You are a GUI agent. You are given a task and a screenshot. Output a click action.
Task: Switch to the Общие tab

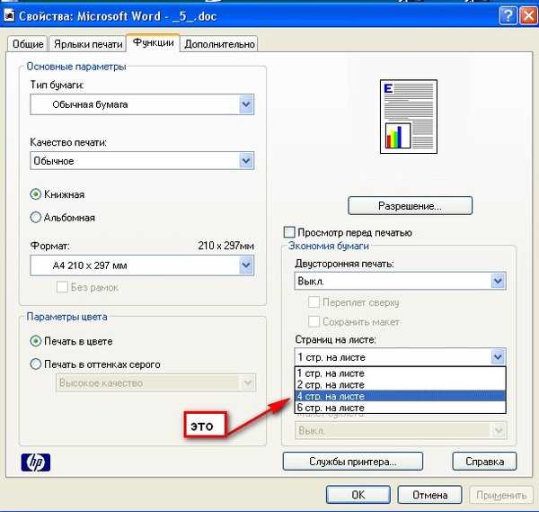click(x=28, y=44)
